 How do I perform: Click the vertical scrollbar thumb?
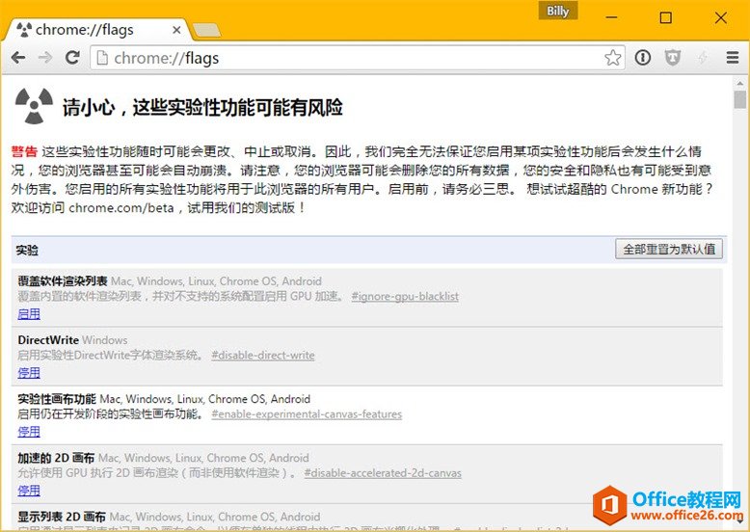click(x=740, y=99)
